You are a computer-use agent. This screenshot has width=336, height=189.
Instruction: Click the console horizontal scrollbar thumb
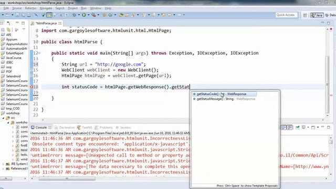click(x=67, y=178)
